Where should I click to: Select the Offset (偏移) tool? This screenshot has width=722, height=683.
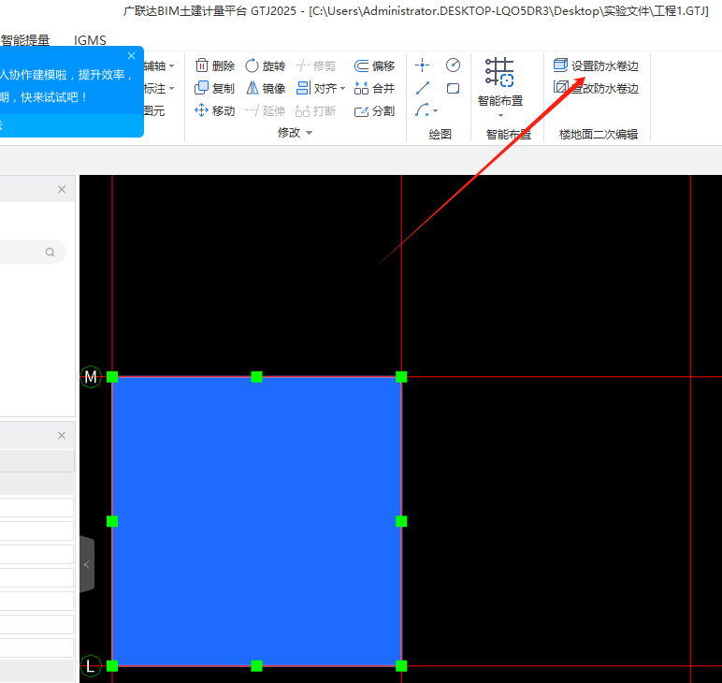pyautogui.click(x=374, y=65)
